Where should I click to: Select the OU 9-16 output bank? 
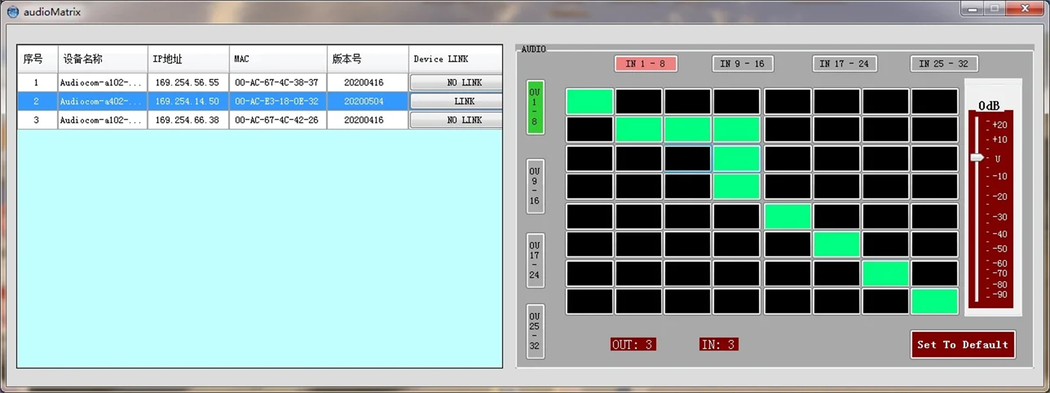535,186
